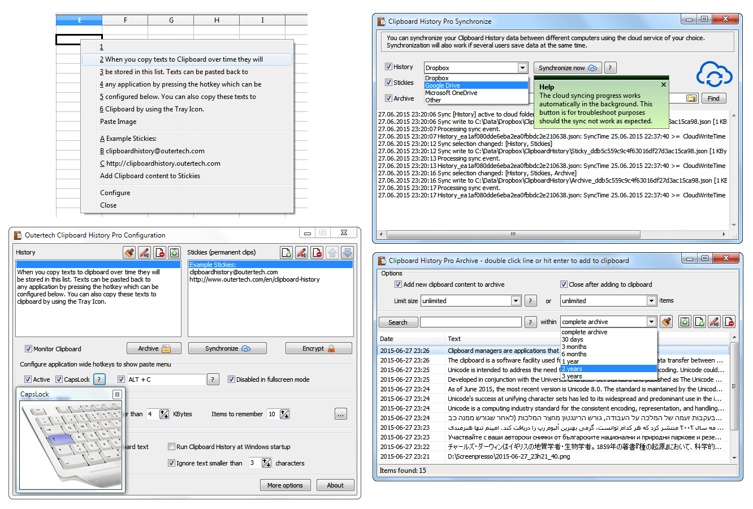
Task: Open Archive button in Configuration window
Action: click(x=154, y=348)
